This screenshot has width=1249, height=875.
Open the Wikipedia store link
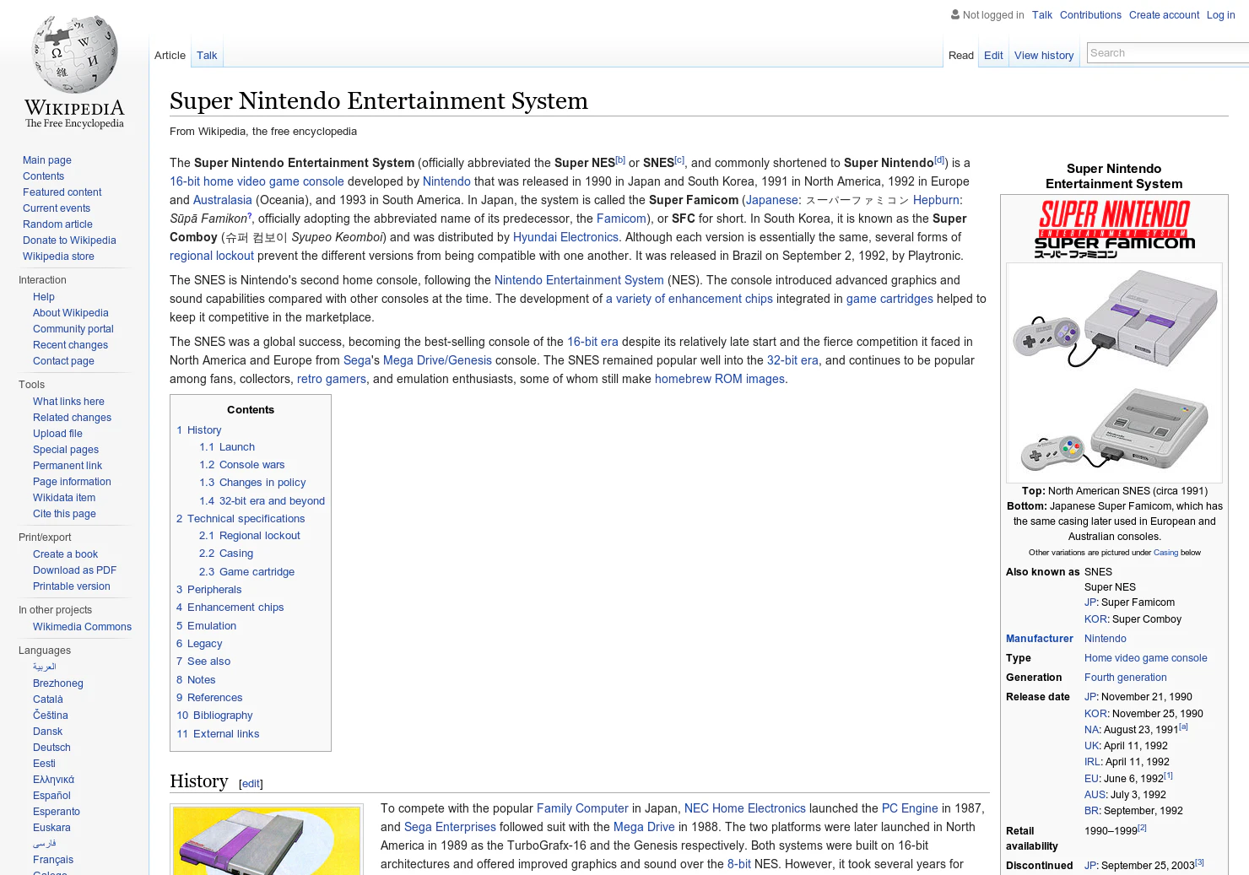(58, 257)
